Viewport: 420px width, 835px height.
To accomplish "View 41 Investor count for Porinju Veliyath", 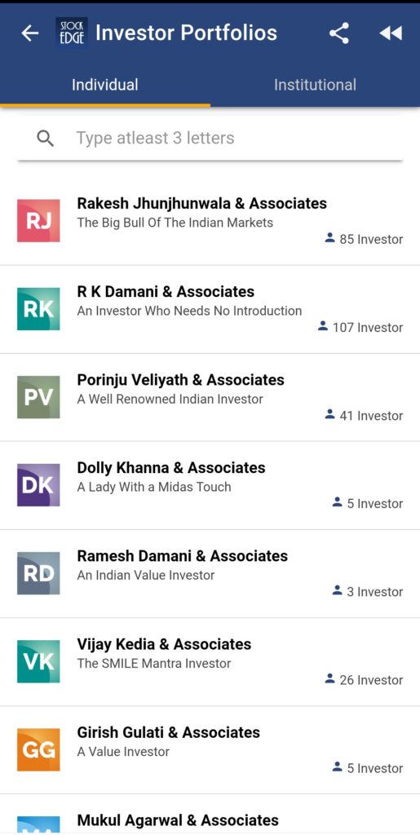I will point(364,415).
